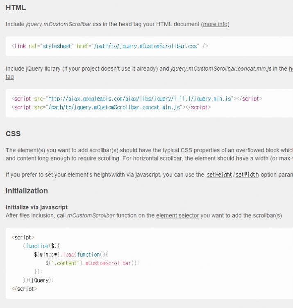Follow the "element selector" link
This screenshot has height=308, width=293.
[177, 216]
